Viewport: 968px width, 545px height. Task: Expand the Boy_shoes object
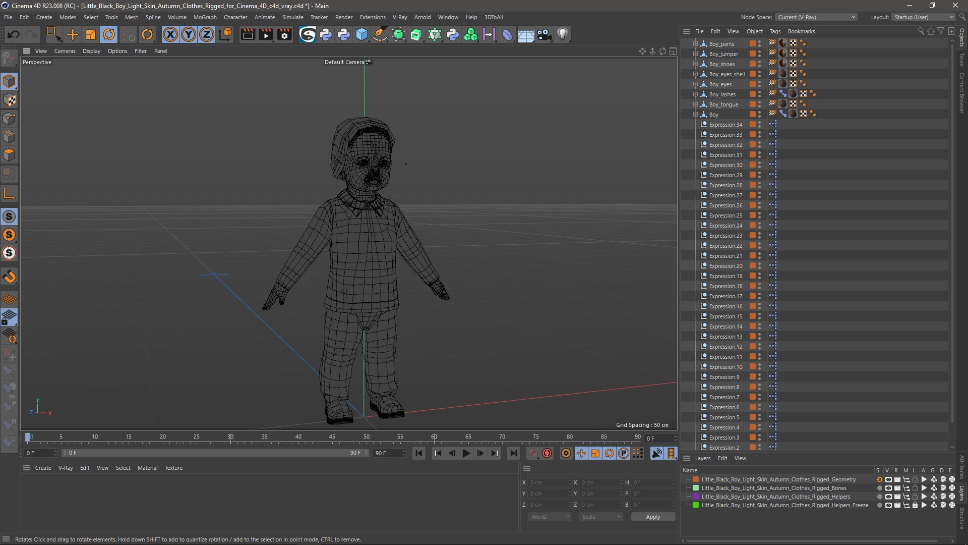[695, 64]
